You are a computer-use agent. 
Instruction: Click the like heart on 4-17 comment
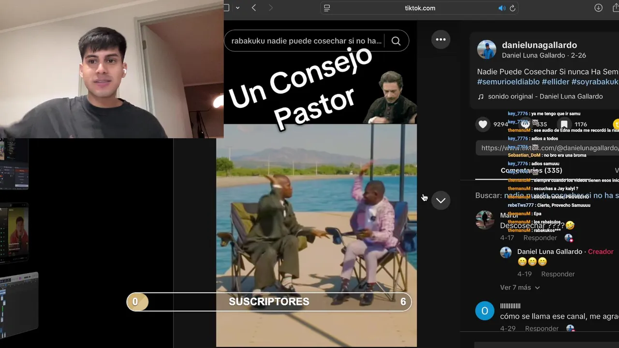coord(569,238)
